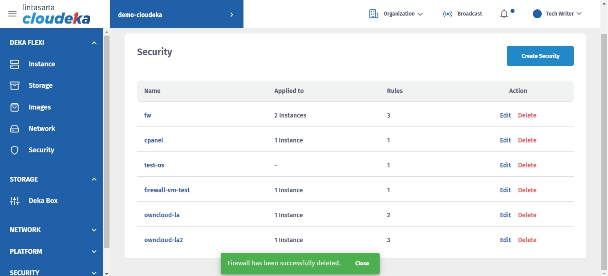Edit the cpanel firewall

point(505,140)
